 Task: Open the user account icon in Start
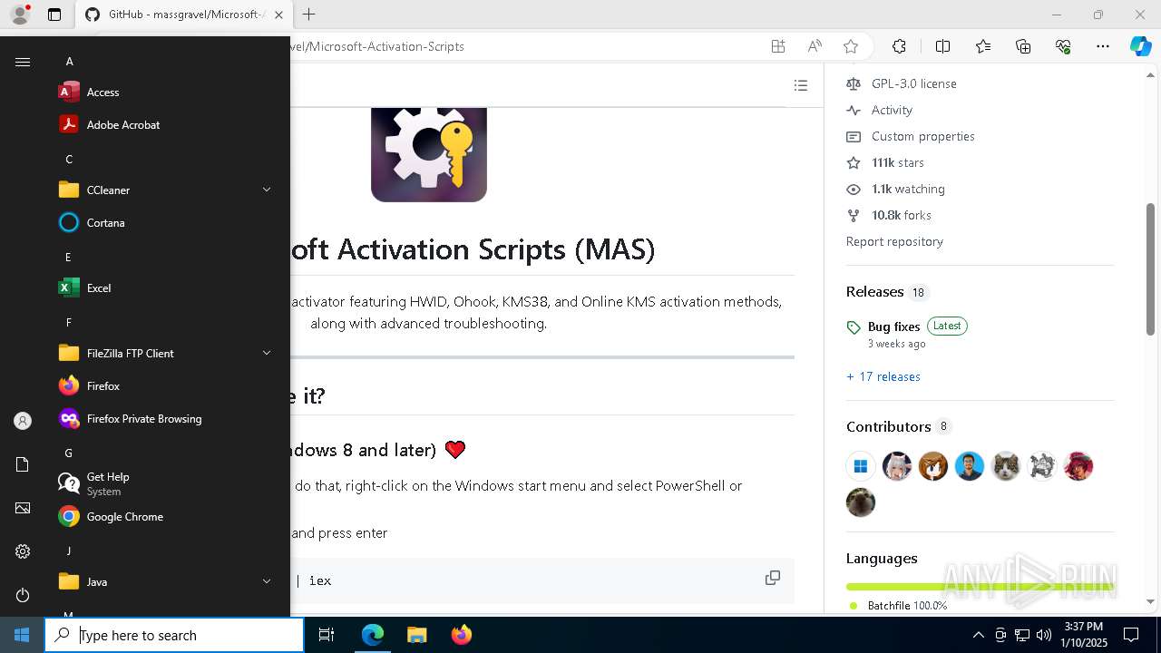[23, 421]
